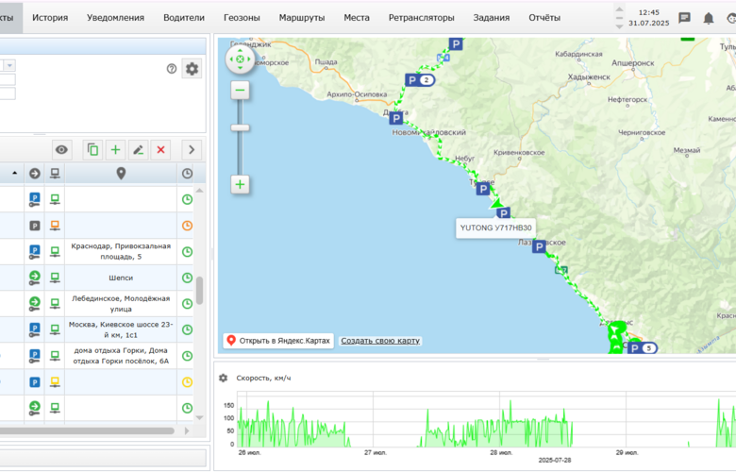This screenshot has height=472, width=736.
Task: Click the Открыть в Яндекс.Картах button
Action: [278, 341]
